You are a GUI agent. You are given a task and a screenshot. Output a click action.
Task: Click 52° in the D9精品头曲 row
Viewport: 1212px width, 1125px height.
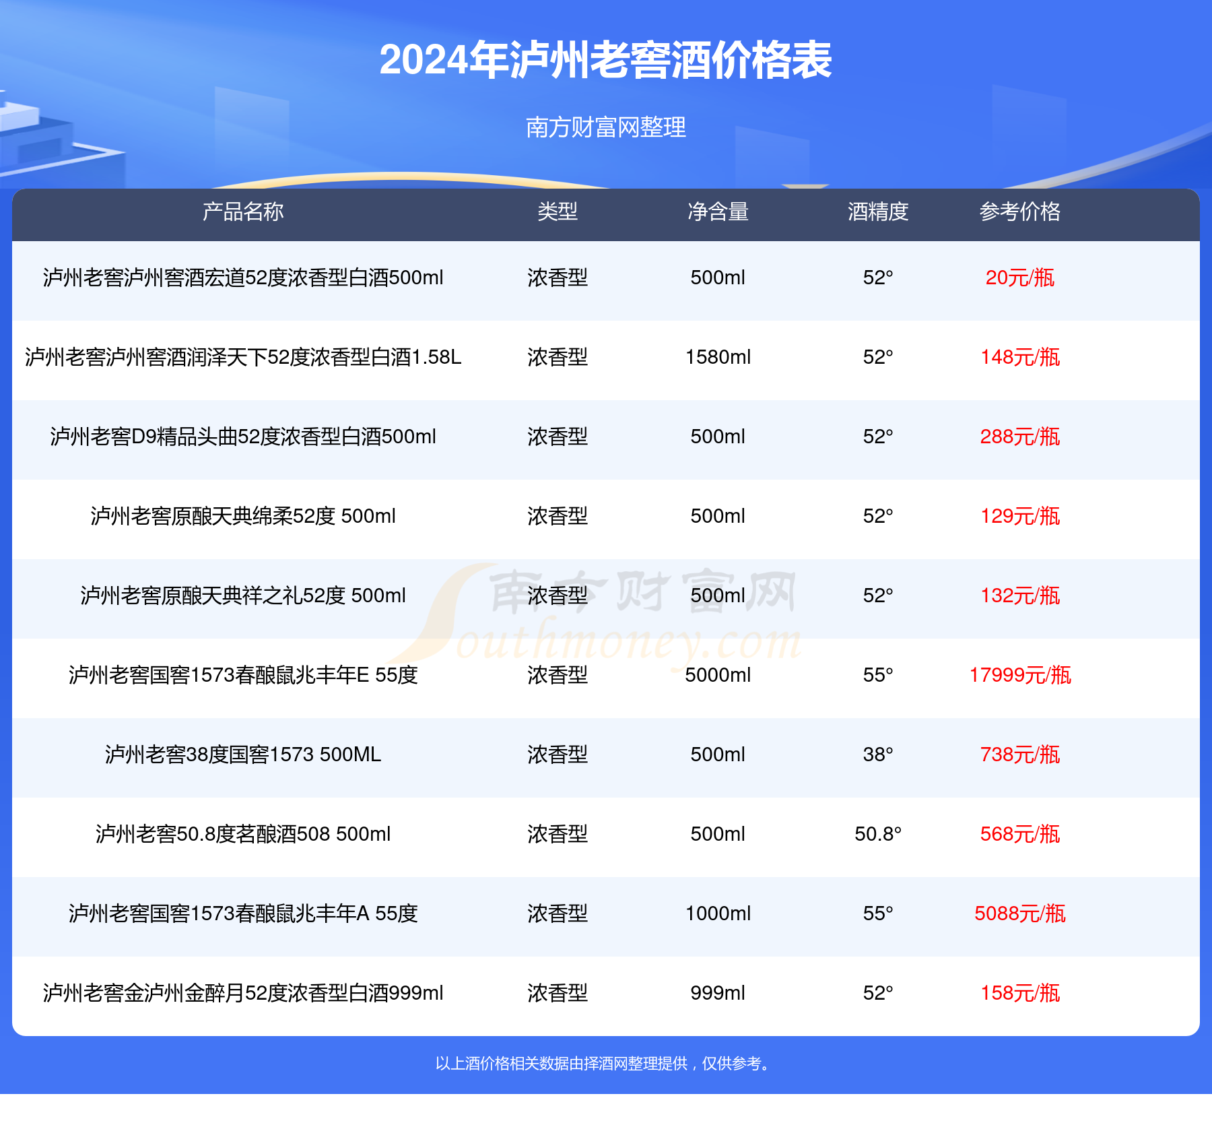878,437
